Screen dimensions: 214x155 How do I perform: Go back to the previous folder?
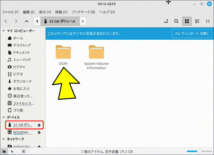[x=6, y=21]
